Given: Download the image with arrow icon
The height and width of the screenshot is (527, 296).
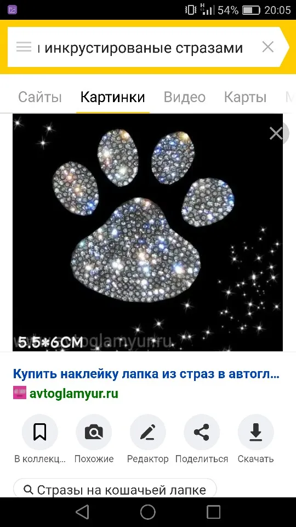Looking at the screenshot, I should point(256,432).
